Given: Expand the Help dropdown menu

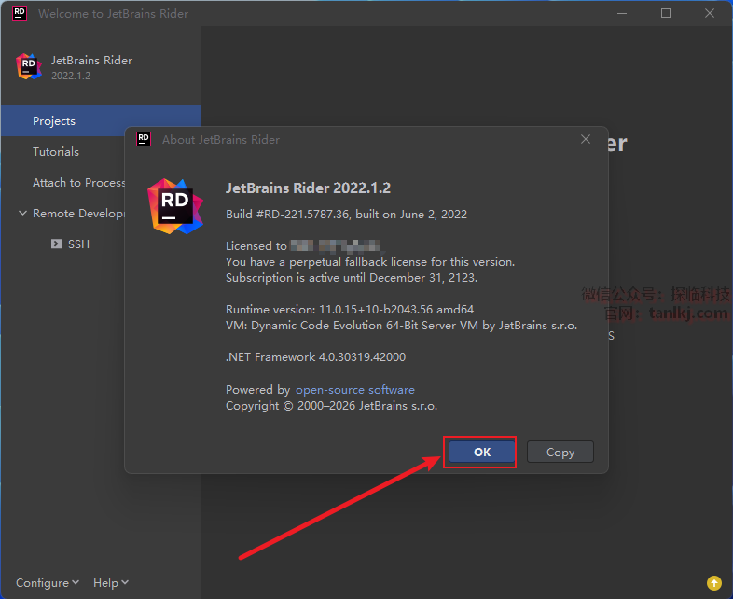Looking at the screenshot, I should (x=110, y=583).
